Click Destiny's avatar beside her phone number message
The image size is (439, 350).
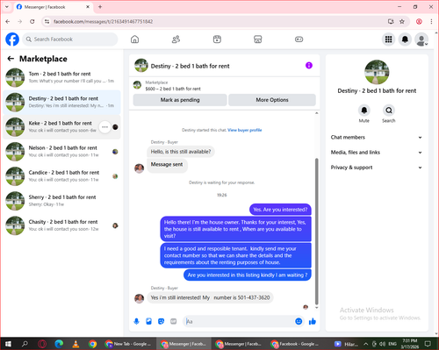click(139, 298)
